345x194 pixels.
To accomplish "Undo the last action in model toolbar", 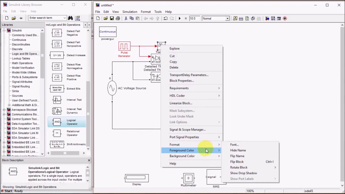I will click(x=165, y=18).
